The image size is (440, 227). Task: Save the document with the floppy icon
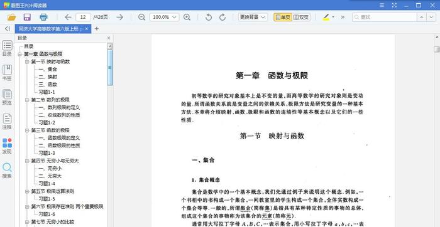click(27, 17)
